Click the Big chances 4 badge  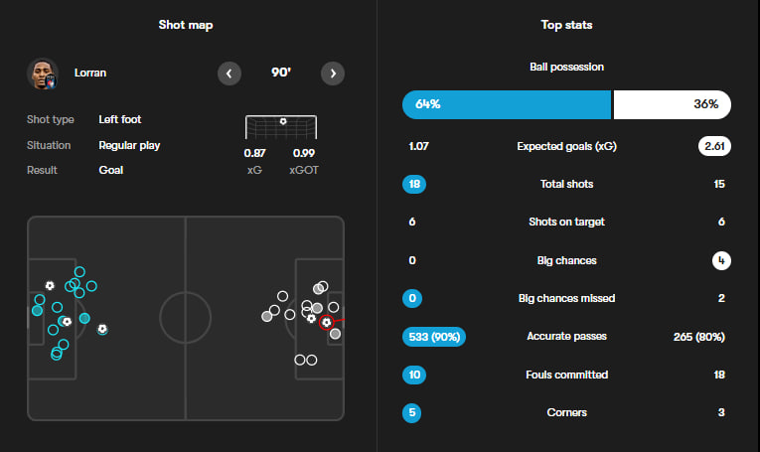point(718,260)
